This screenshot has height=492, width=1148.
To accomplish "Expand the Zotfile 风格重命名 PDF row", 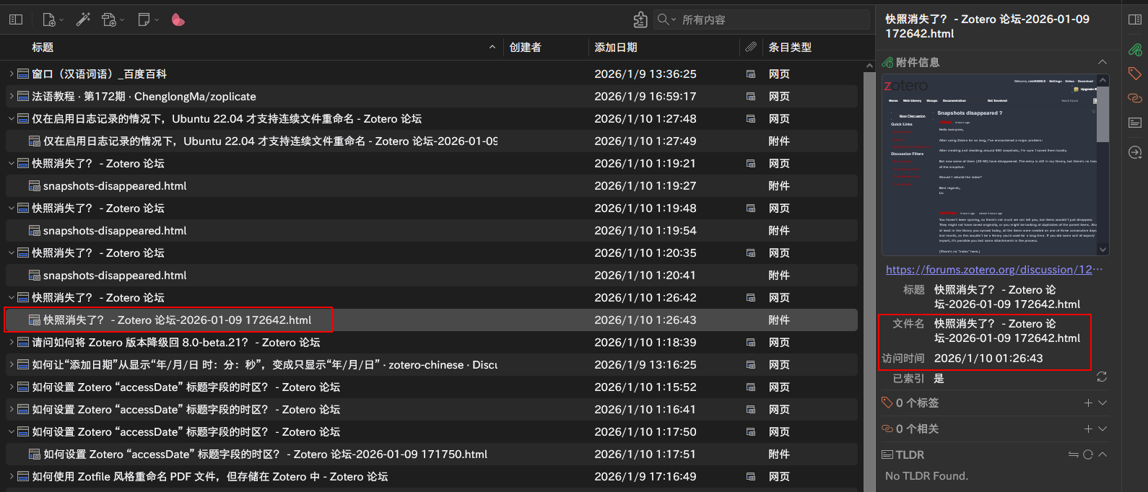I will pyautogui.click(x=12, y=476).
